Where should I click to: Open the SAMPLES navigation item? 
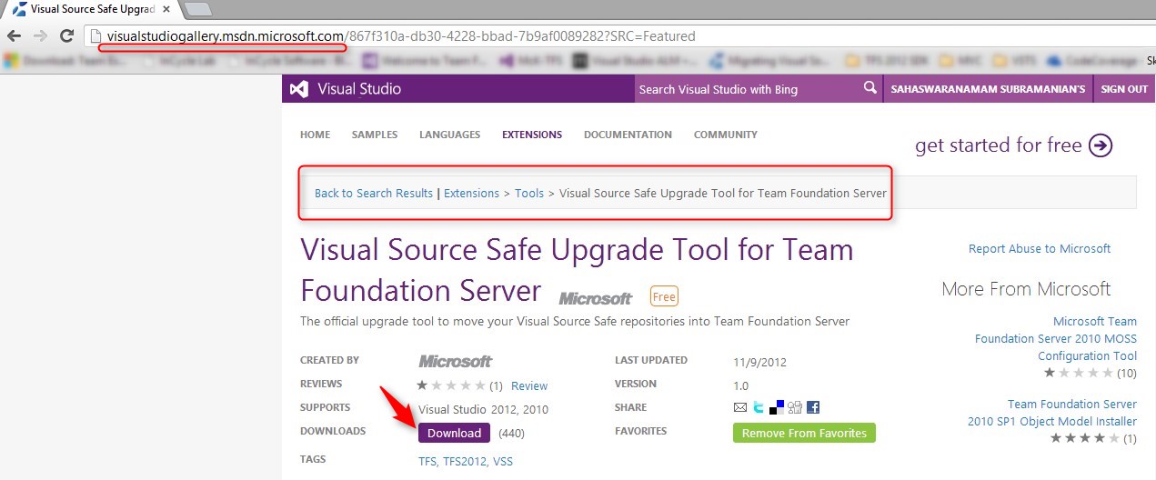[x=375, y=135]
